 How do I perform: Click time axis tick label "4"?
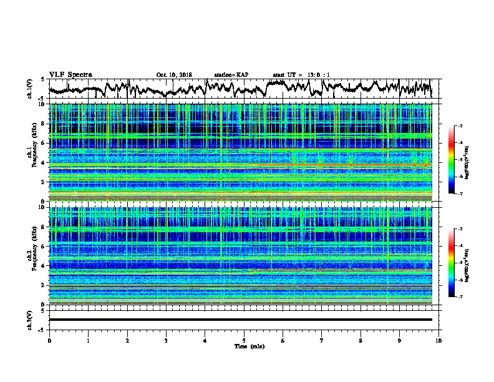point(205,341)
